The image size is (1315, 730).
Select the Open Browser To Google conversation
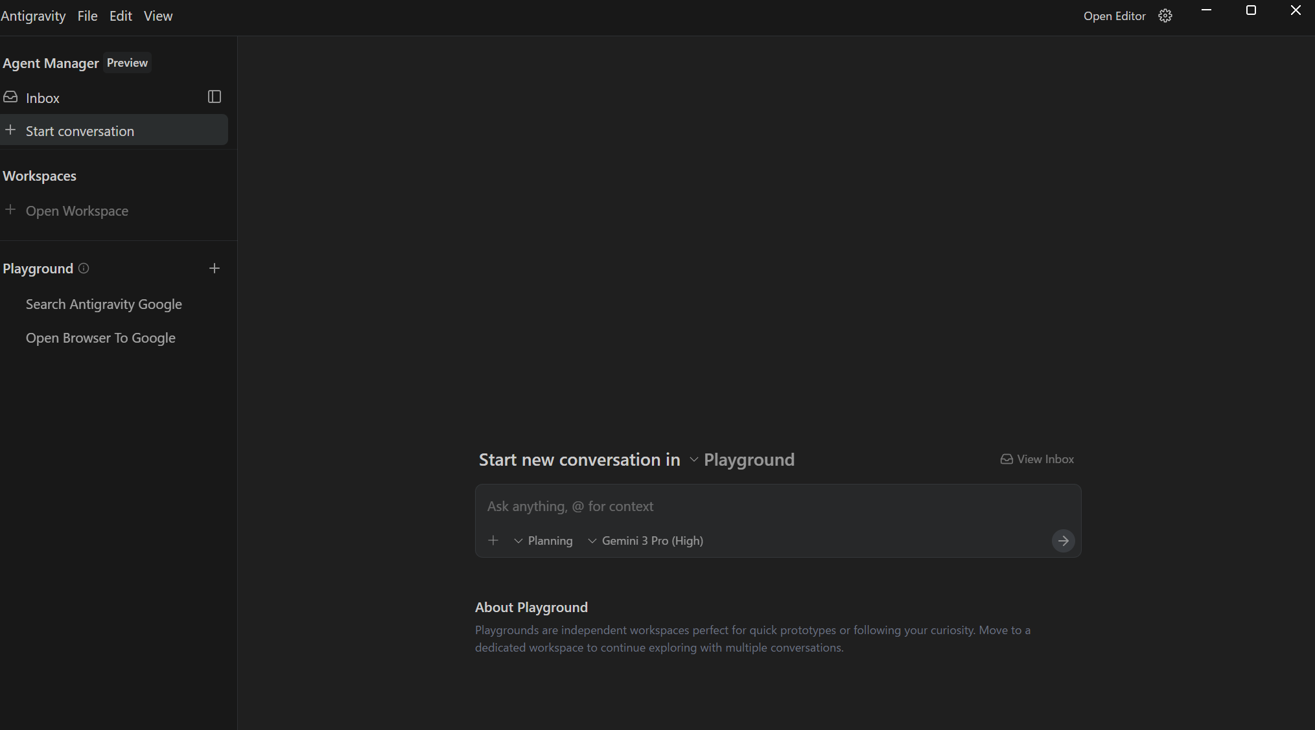coord(100,338)
